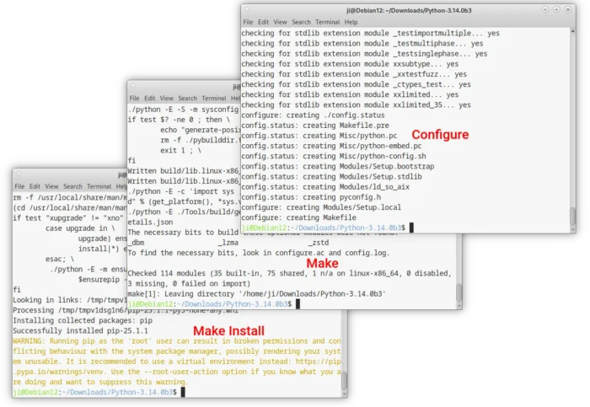Viewport: 590px width, 407px height.
Task: Open View menu in the Configure terminal window
Action: (x=280, y=22)
